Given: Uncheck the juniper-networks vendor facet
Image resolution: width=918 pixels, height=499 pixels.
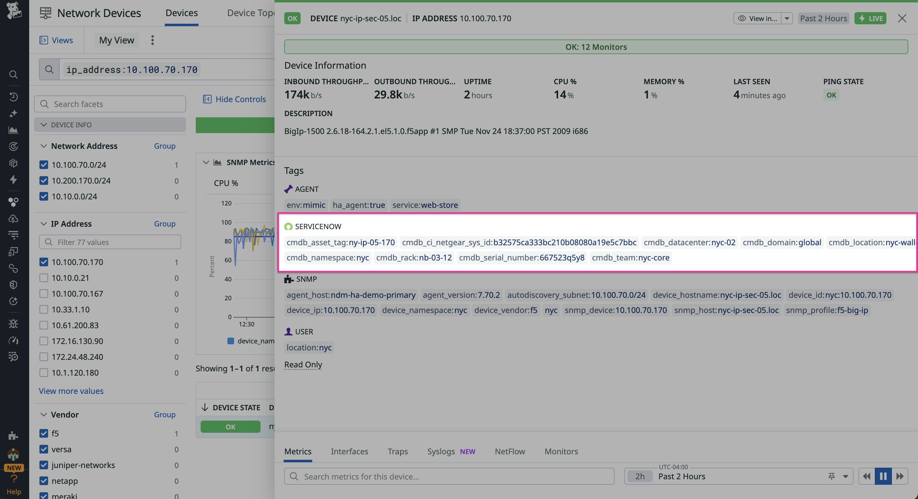Looking at the screenshot, I should click(x=44, y=465).
